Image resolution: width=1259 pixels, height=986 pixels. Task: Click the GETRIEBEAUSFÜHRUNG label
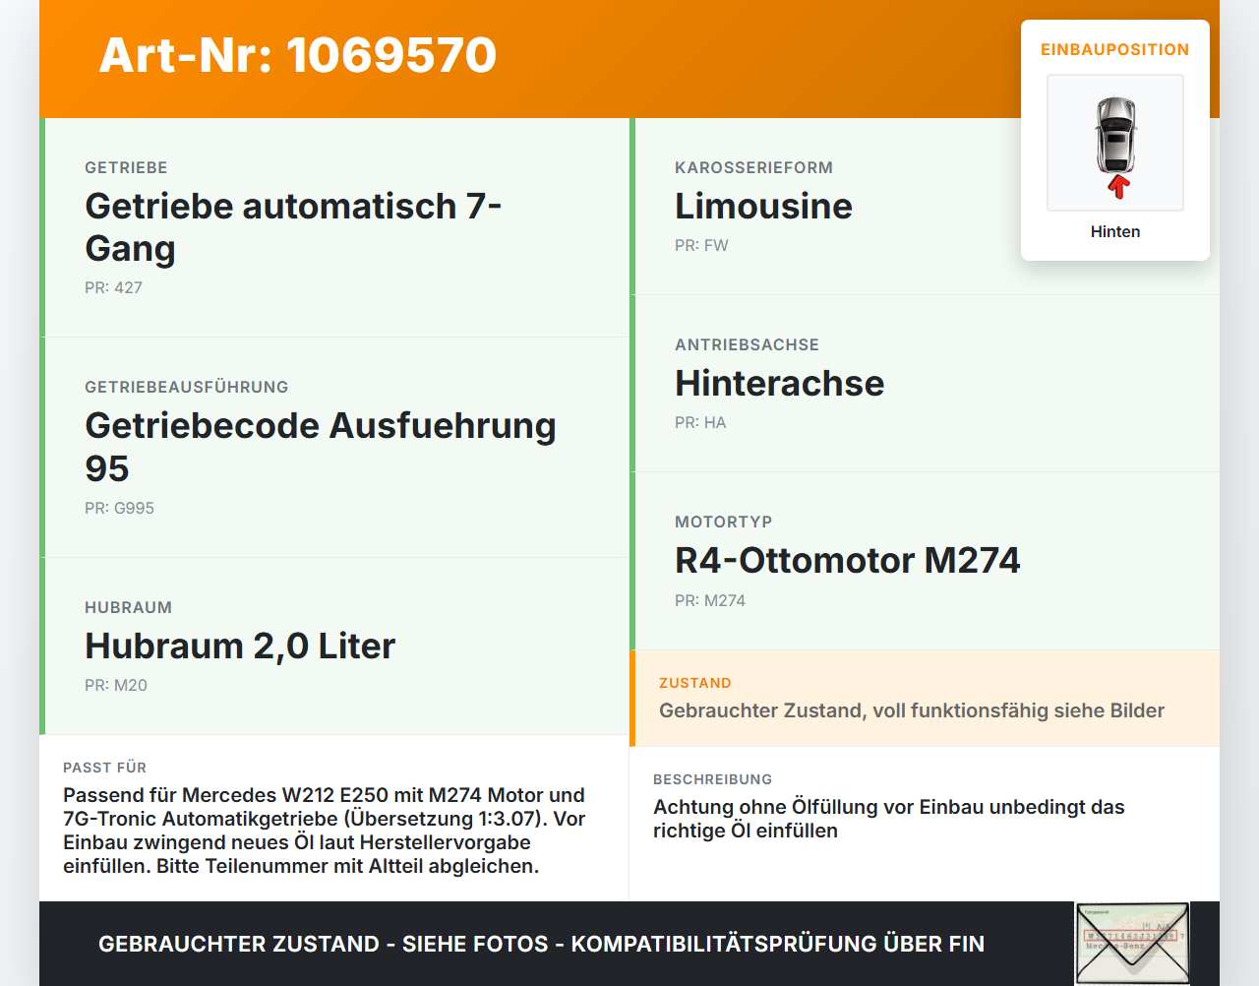click(x=187, y=387)
